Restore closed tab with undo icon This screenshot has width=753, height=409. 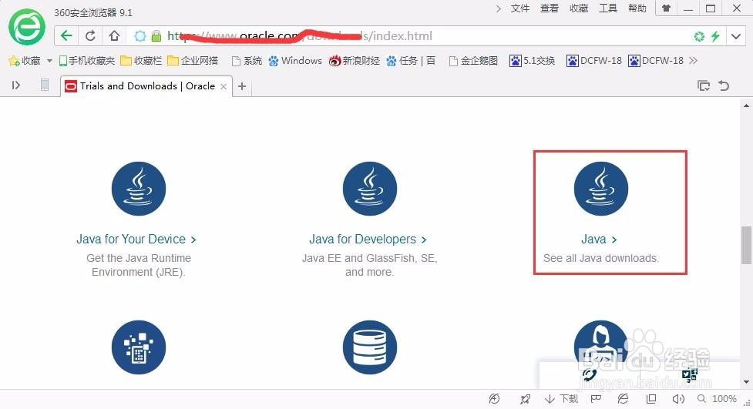pyautogui.click(x=724, y=86)
